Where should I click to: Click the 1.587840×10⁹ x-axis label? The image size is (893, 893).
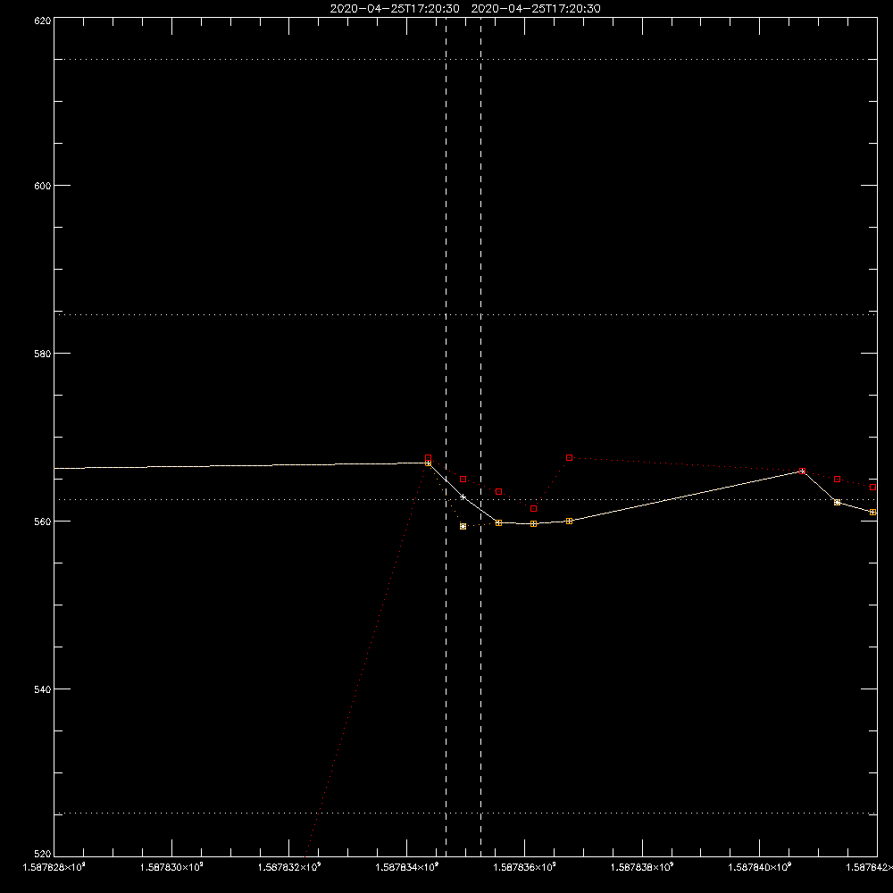pos(760,867)
